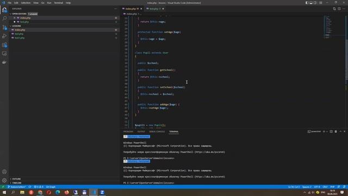Open the File menu
348x196 pixels.
click(10, 3)
